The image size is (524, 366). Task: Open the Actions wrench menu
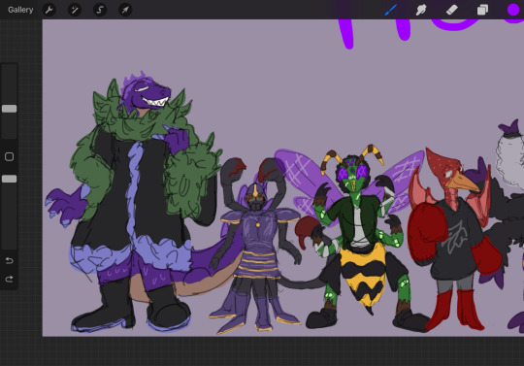(49, 10)
